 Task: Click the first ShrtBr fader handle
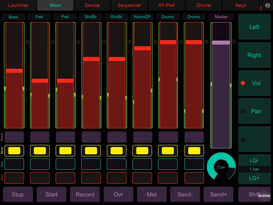coord(91,59)
